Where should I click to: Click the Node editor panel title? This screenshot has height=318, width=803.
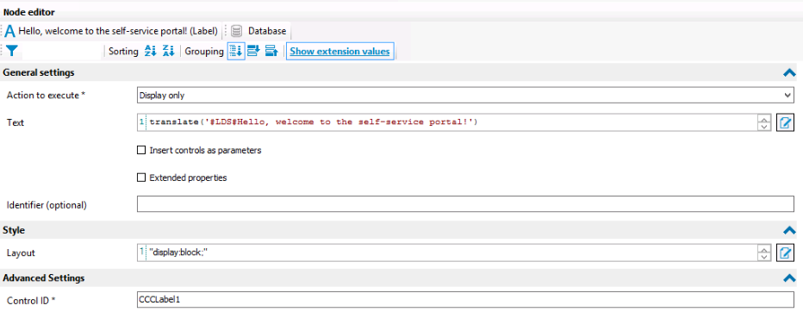[x=29, y=12]
